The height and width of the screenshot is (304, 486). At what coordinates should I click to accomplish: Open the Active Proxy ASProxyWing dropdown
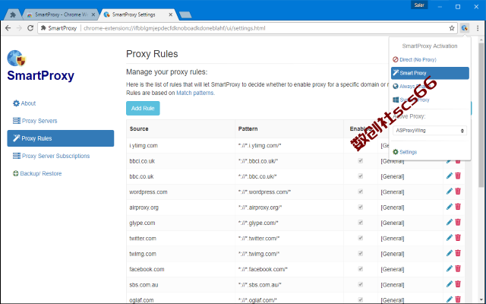pyautogui.click(x=430, y=131)
